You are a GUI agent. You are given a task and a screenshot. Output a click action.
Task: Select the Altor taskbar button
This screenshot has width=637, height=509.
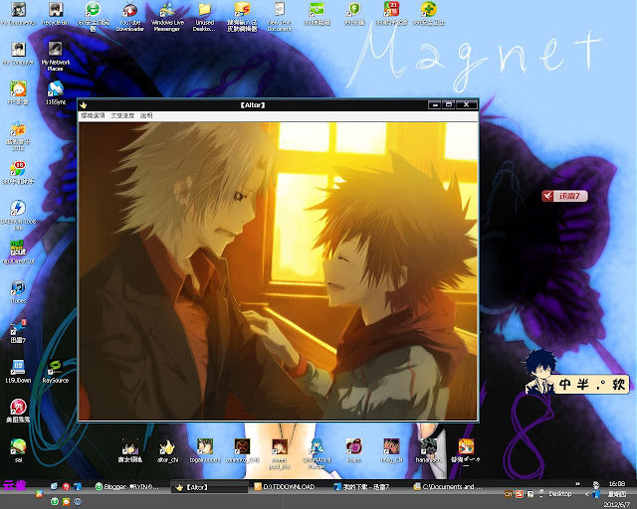(209, 487)
